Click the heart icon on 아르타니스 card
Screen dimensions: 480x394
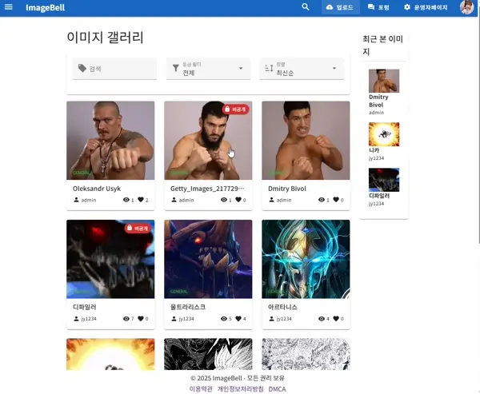coord(336,319)
